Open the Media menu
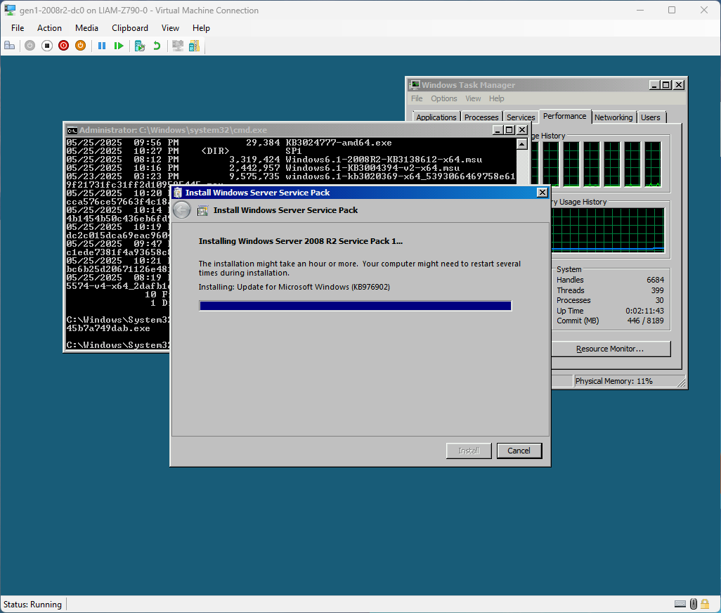The height and width of the screenshot is (613, 721). (x=87, y=28)
